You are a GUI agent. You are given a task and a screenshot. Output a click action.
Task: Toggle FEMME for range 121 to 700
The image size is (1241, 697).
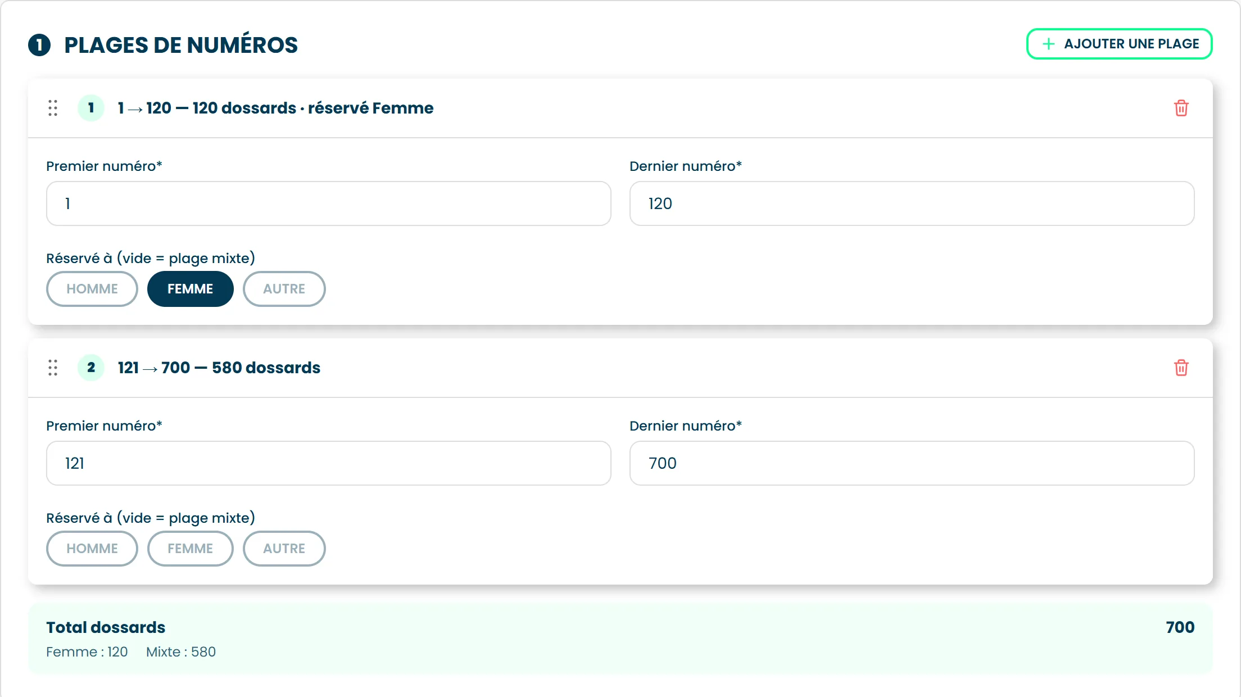coord(190,549)
